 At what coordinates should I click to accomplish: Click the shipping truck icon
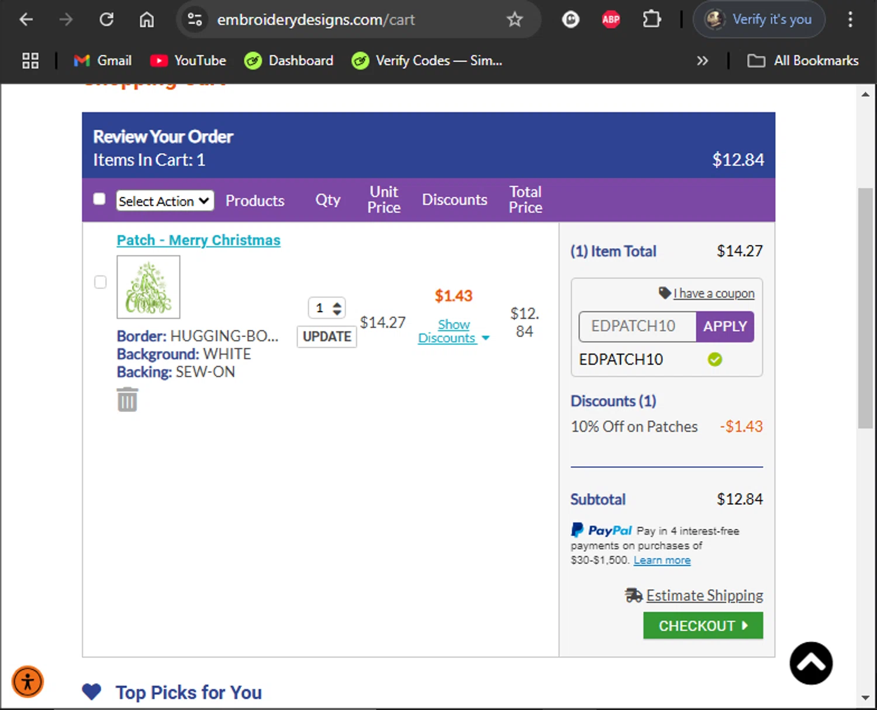point(634,595)
